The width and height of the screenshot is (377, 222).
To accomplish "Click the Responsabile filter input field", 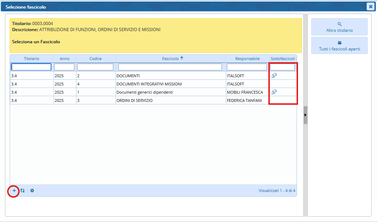I will tap(247, 67).
